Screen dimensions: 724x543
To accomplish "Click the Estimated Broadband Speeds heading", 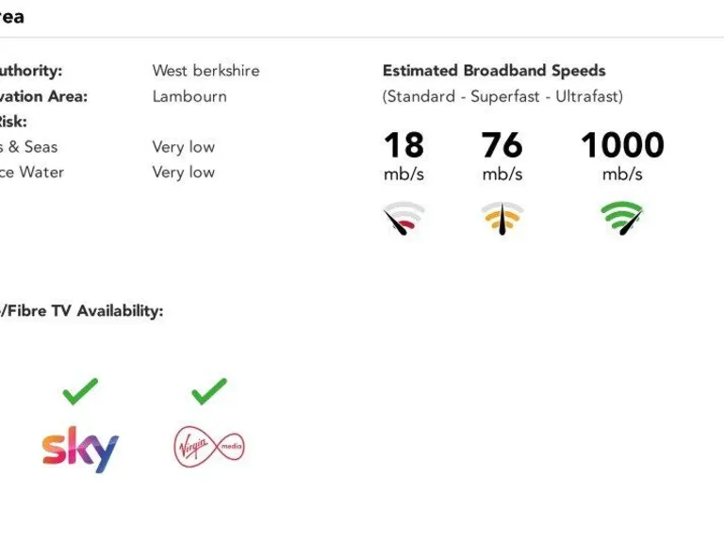I will tap(494, 71).
